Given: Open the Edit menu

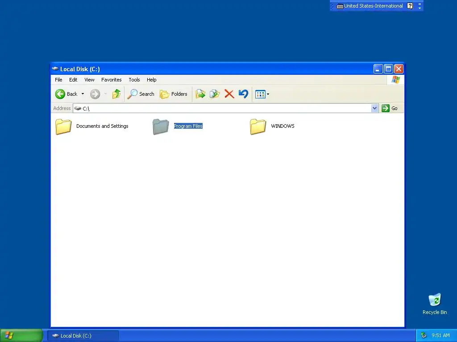Looking at the screenshot, I should click(73, 80).
